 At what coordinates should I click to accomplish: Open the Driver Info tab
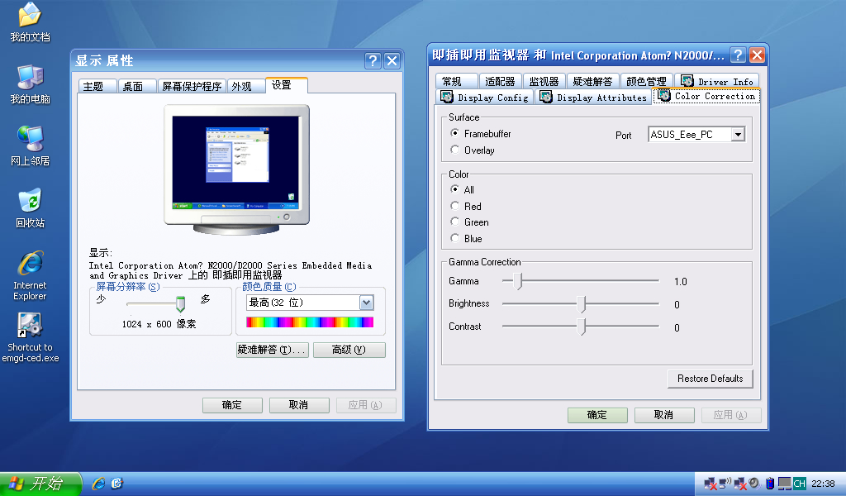pos(716,81)
